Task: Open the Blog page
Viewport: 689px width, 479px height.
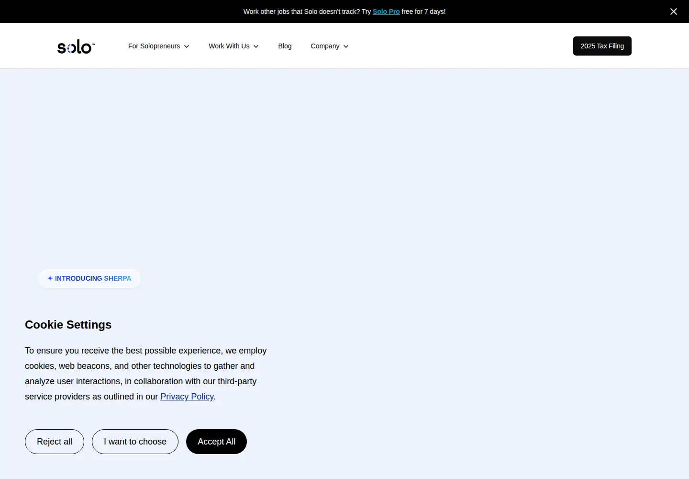Action: coord(285,46)
